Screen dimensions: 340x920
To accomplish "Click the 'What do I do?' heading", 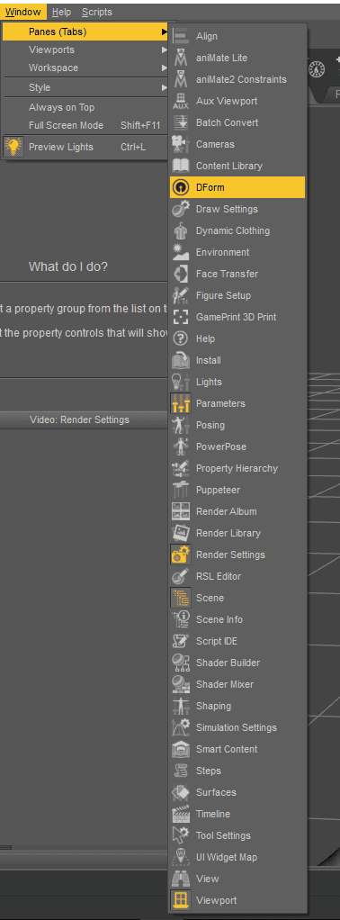I will tap(68, 267).
